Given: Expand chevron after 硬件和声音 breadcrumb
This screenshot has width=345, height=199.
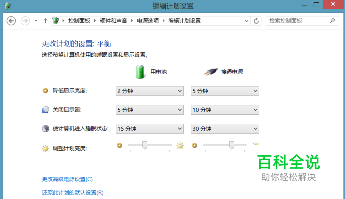Looking at the screenshot, I should tap(132, 21).
